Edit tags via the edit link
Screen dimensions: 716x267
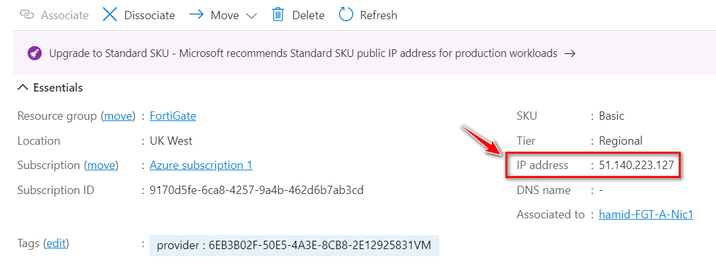pyautogui.click(x=56, y=244)
